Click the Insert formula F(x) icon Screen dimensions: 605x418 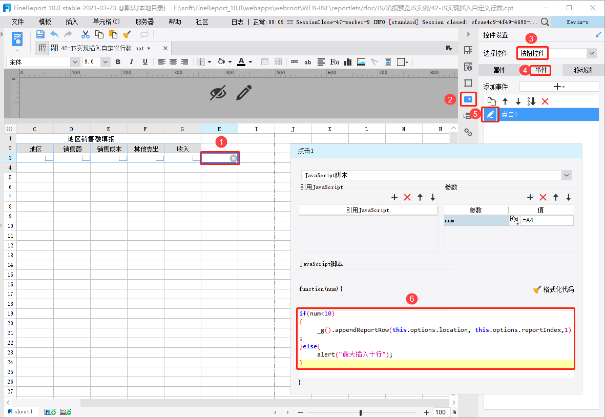tap(334, 62)
